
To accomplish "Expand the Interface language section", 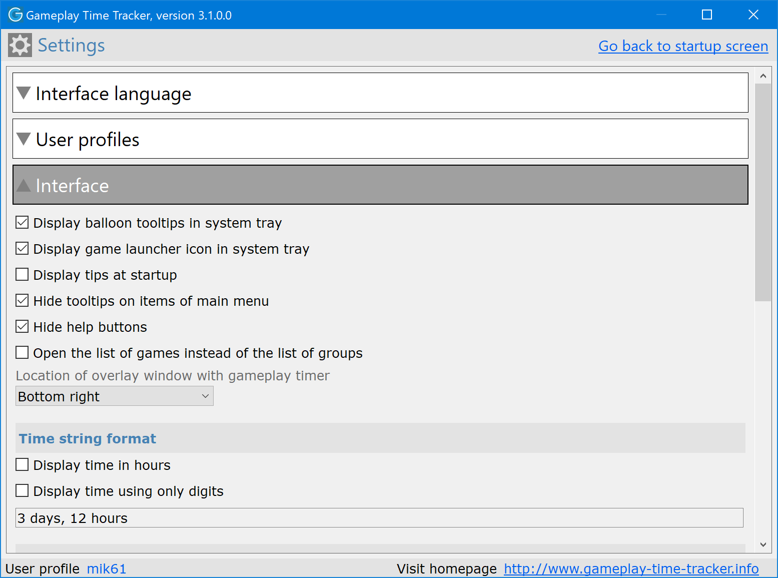I will pos(380,93).
